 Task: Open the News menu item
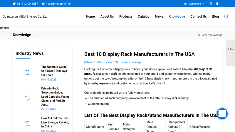159,16
